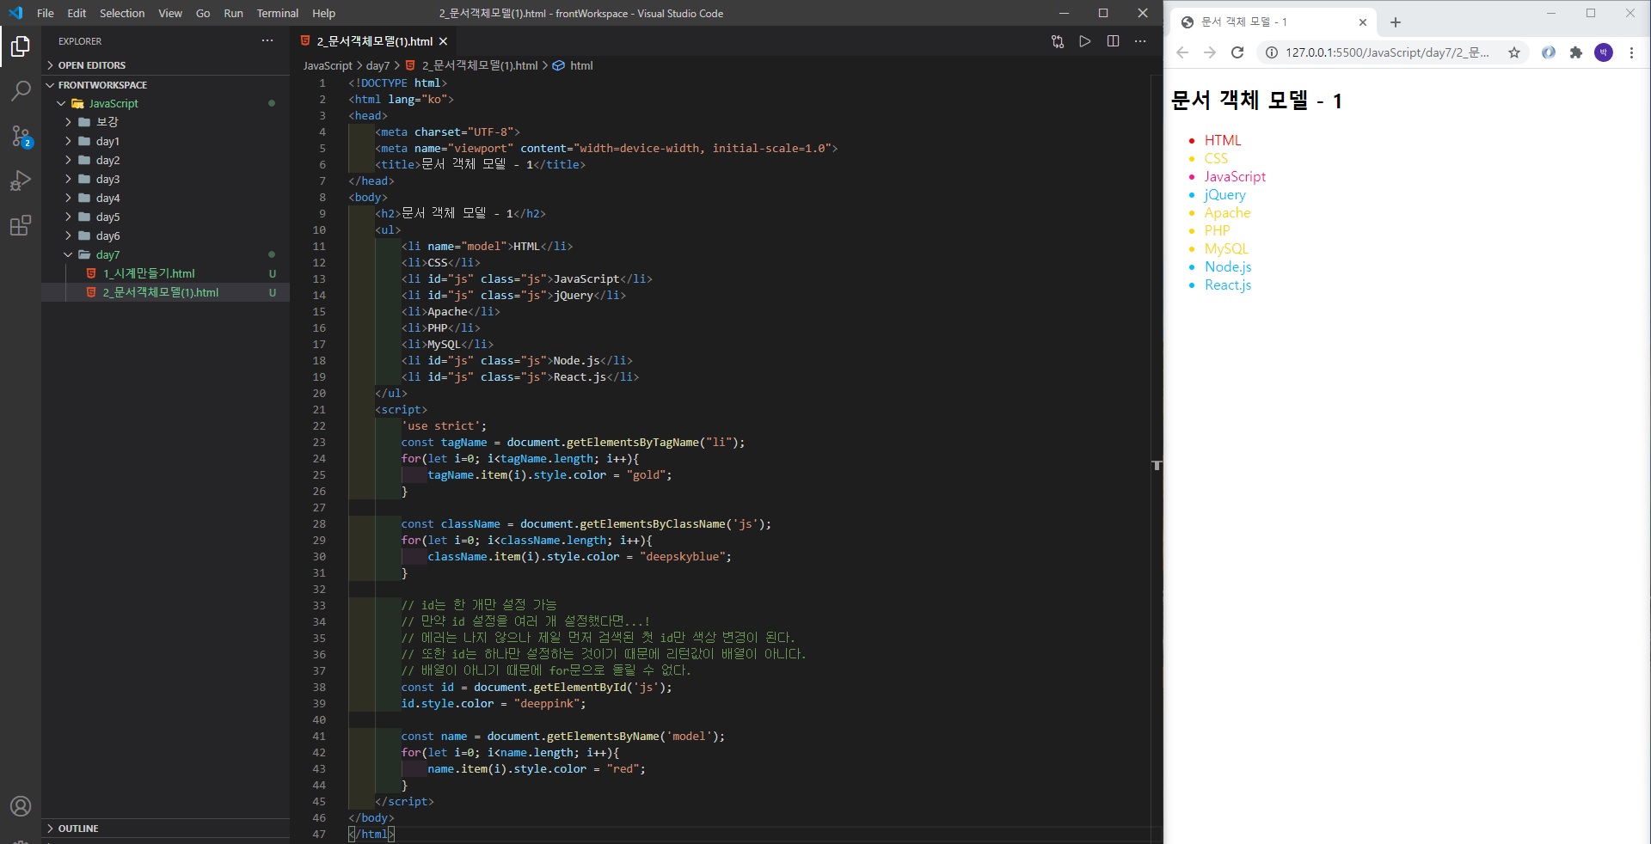Close the 2_문서객체모델(1).html editor tab
The image size is (1651, 844).
443,41
